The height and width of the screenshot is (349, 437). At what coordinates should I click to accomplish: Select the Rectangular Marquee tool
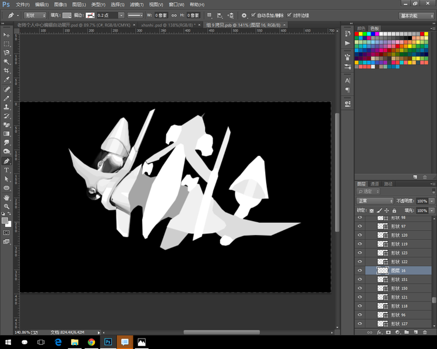coord(6,44)
